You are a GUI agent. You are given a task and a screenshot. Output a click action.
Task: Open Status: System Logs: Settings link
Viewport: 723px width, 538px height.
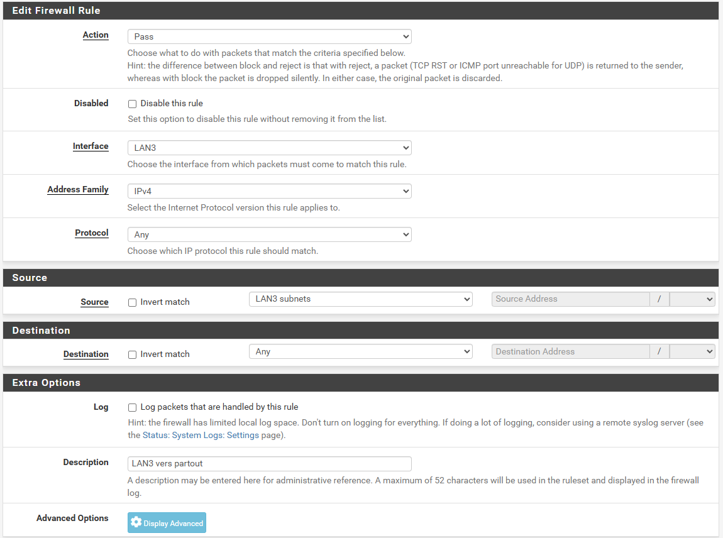pos(201,435)
